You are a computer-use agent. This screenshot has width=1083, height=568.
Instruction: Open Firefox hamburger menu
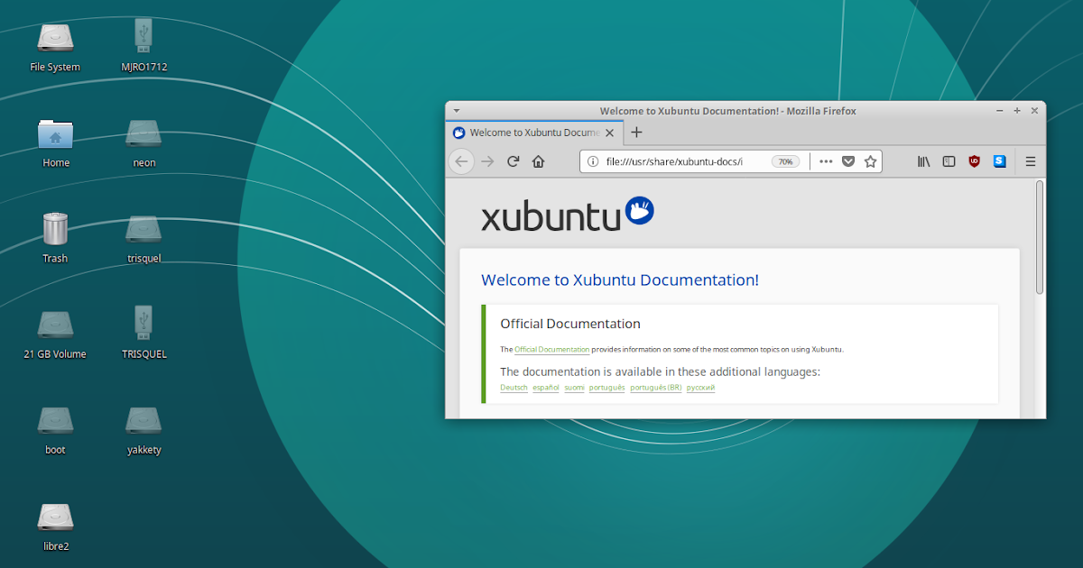pyautogui.click(x=1031, y=161)
